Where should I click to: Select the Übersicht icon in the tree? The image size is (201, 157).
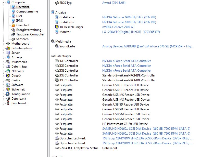(13, 7)
